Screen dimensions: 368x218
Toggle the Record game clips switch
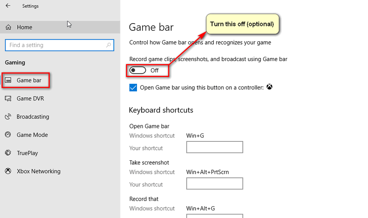tap(138, 70)
